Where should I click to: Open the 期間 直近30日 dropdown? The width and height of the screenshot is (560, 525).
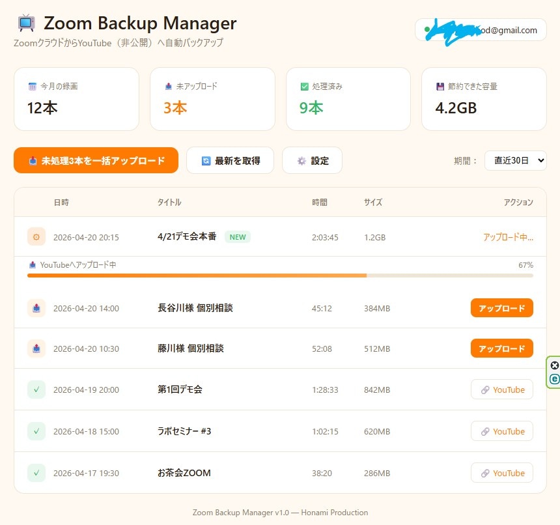[515, 161]
